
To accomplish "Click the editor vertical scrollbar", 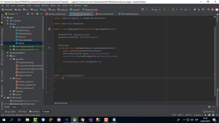I will [x=215, y=61].
